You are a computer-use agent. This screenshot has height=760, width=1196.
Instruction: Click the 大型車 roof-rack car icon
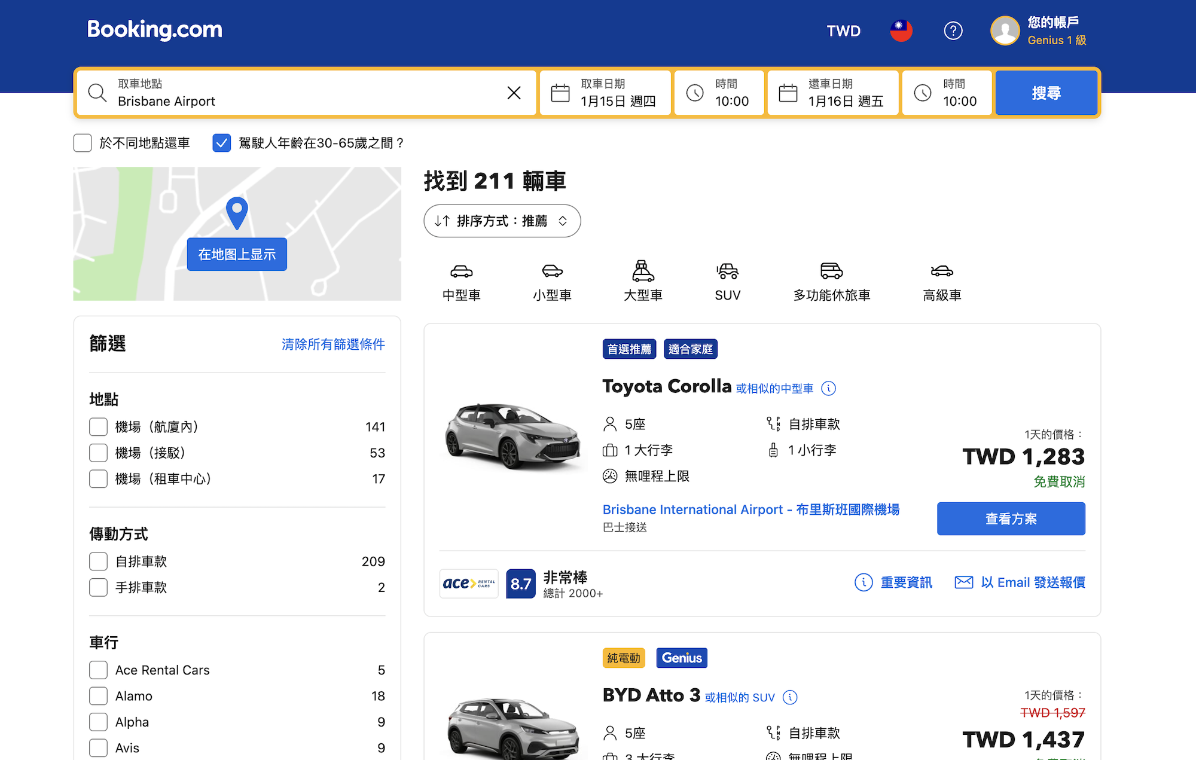pyautogui.click(x=642, y=272)
